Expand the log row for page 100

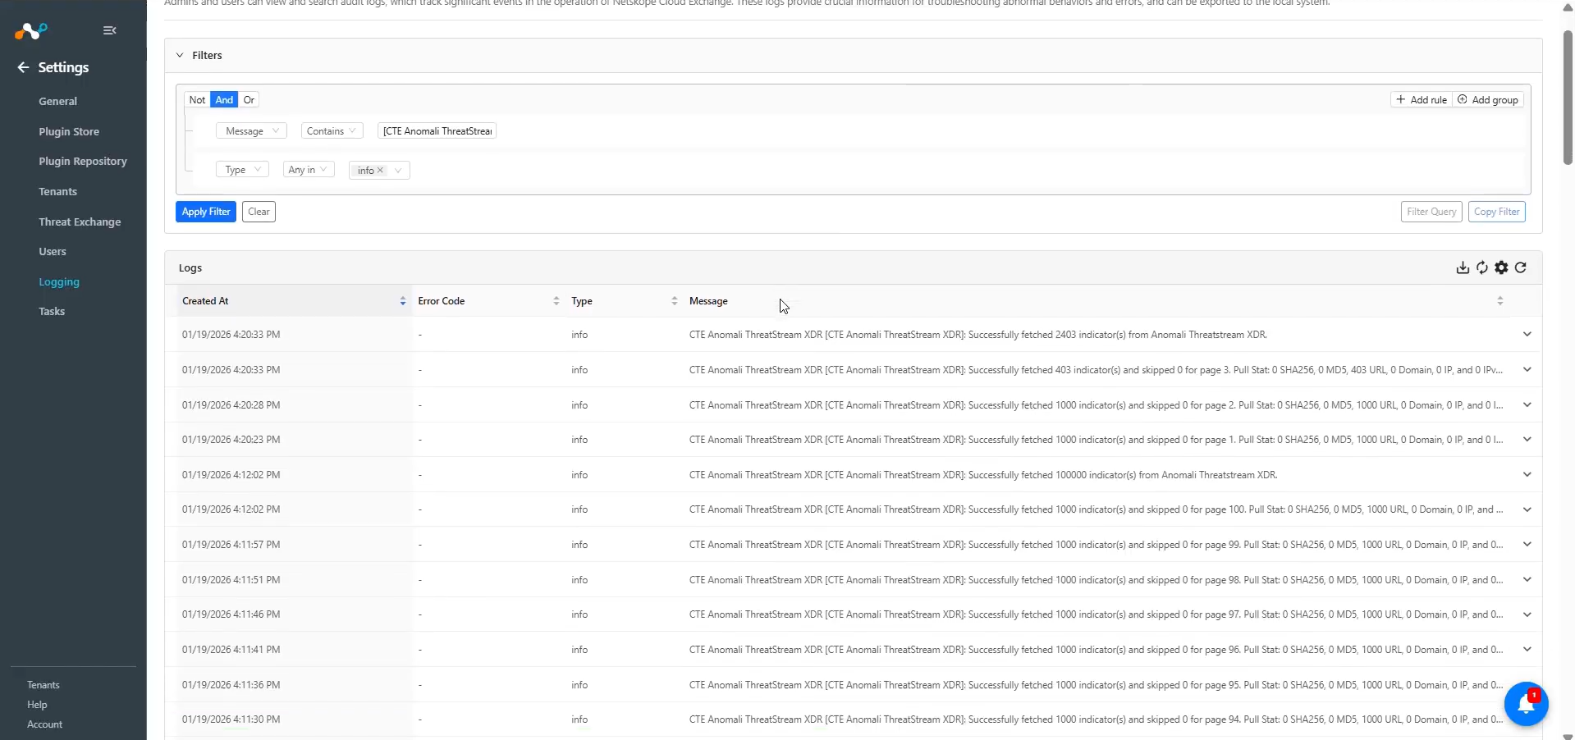coord(1527,509)
